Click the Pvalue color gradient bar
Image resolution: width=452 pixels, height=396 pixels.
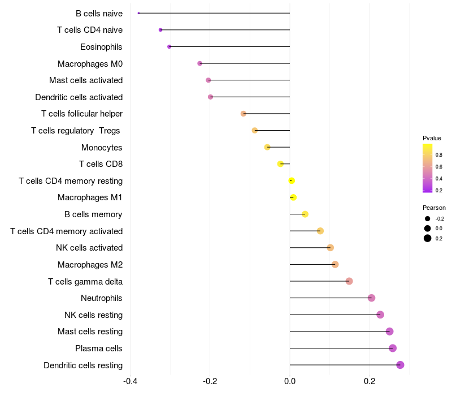click(x=428, y=168)
